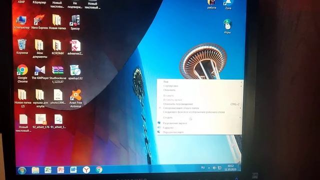320x180 pixels.
Task: Launch the Nero Express shortcut
Action: click(39, 22)
